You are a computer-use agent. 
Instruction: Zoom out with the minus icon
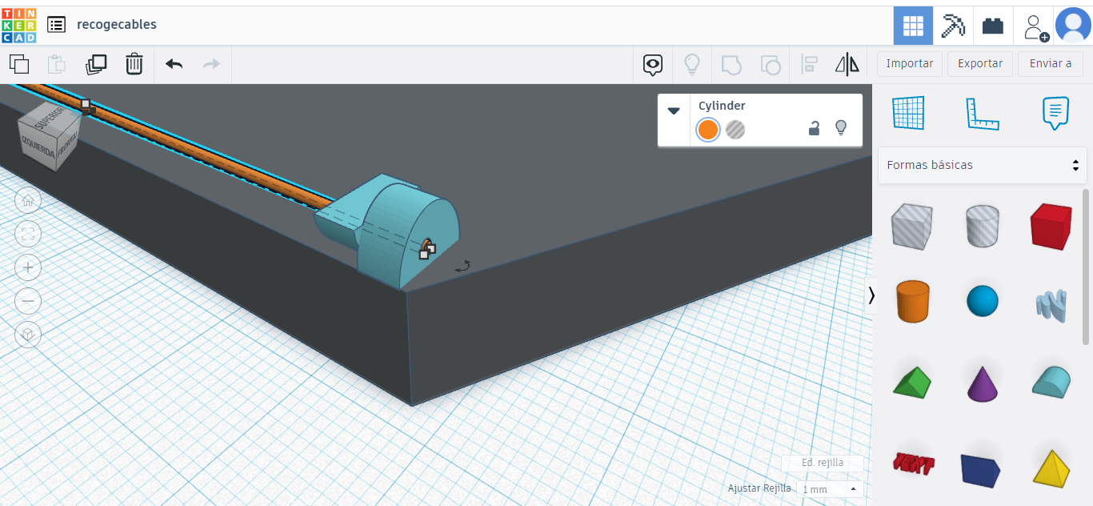[x=28, y=301]
